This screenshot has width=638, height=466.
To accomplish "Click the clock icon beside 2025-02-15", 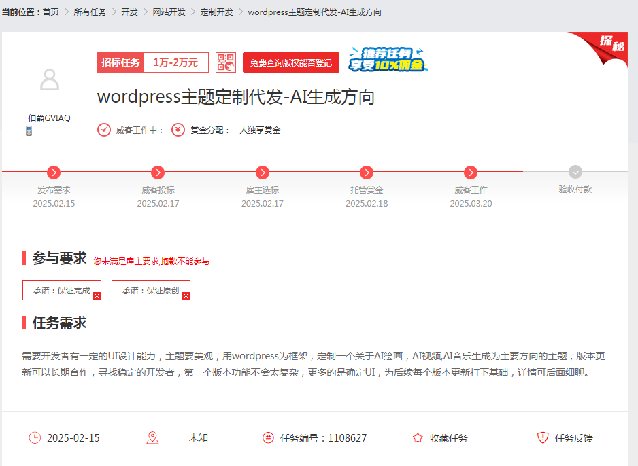I will [35, 437].
